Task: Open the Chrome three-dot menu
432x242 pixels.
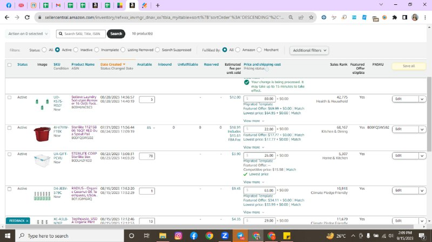Action: pyautogui.click(x=425, y=17)
